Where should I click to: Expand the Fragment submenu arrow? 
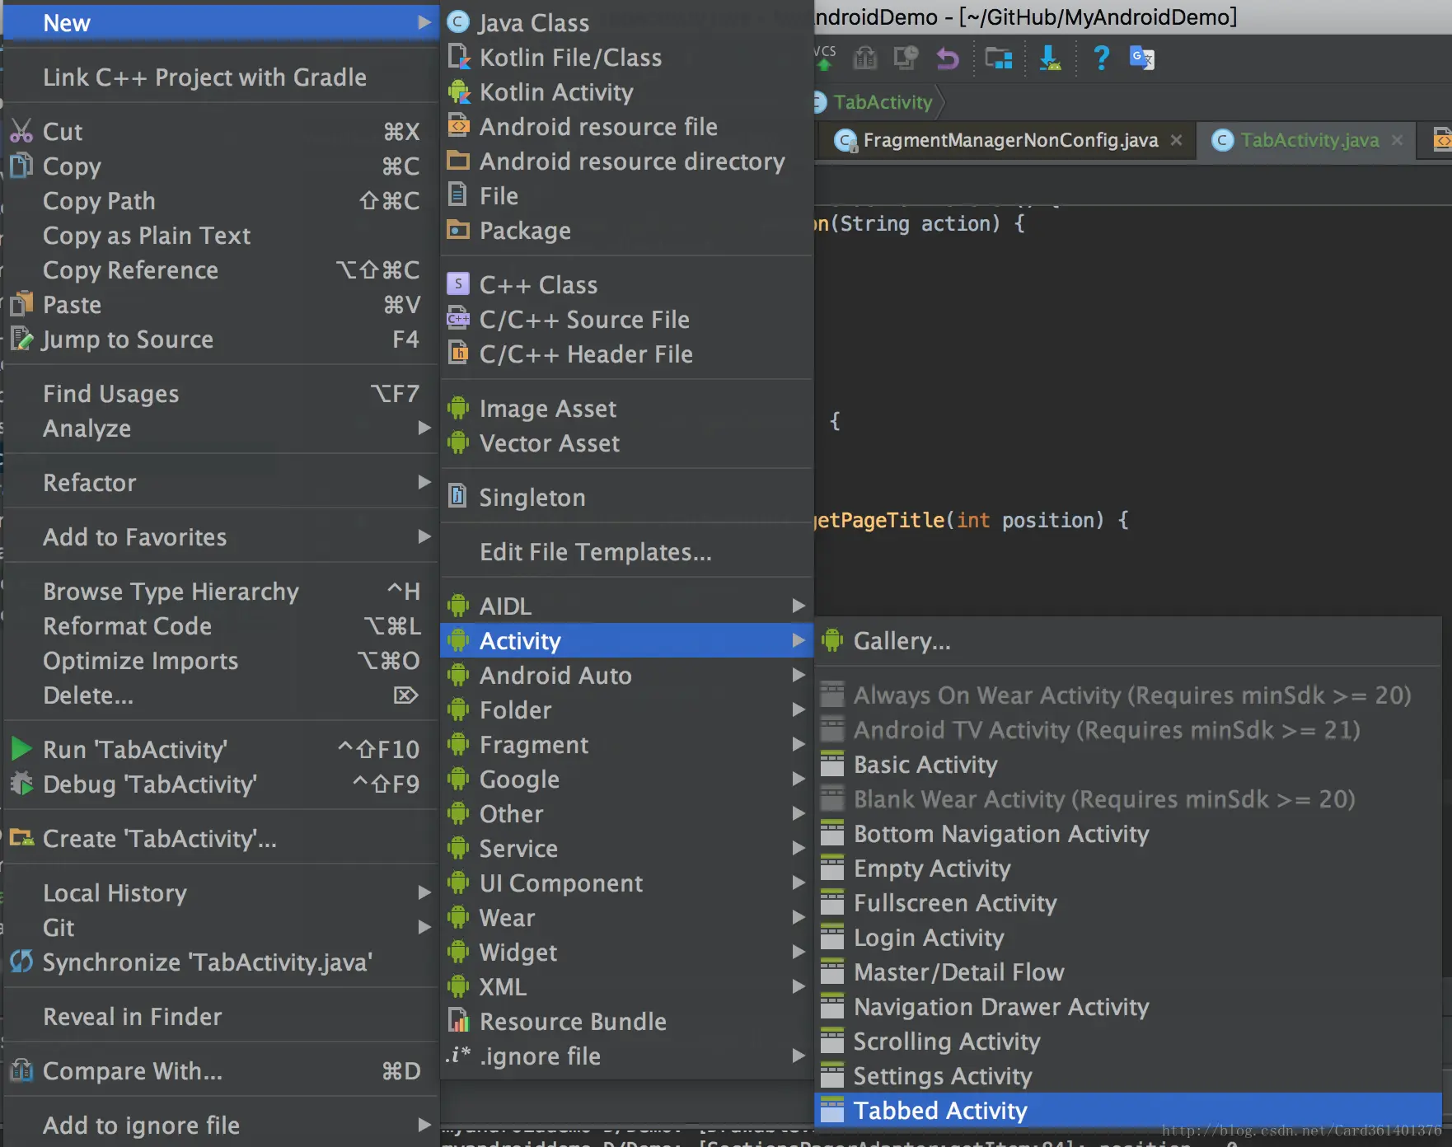click(x=798, y=744)
